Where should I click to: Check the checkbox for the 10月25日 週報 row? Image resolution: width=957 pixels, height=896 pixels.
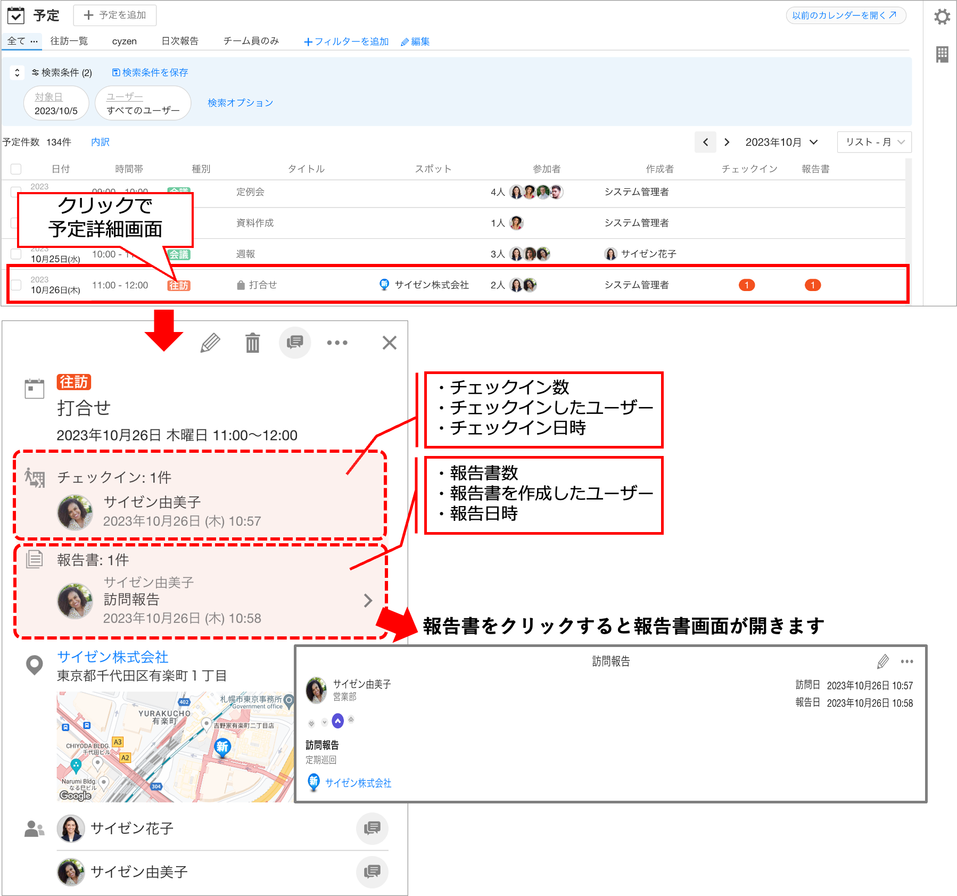[16, 254]
